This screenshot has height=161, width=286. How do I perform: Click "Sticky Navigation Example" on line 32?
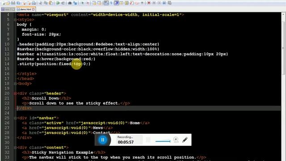[x=63, y=153]
